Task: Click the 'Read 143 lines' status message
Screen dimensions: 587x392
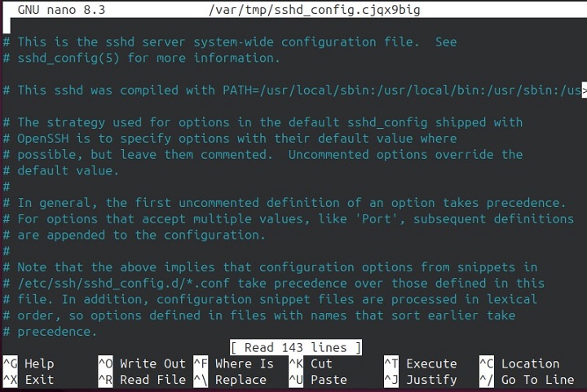Action: 296,347
